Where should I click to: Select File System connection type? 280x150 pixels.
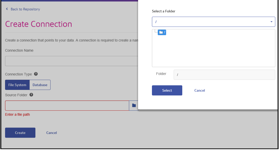point(17,85)
